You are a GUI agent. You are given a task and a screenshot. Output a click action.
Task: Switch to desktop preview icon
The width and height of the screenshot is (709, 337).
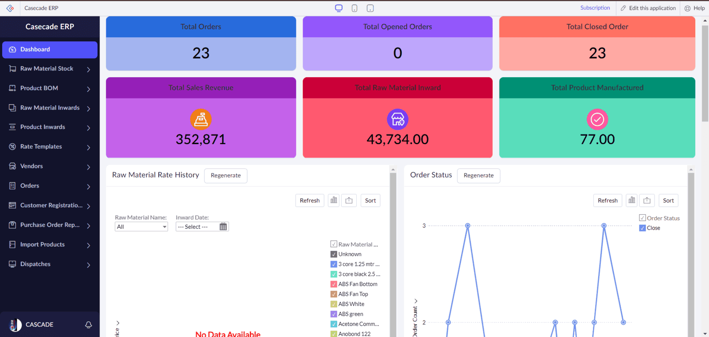(x=339, y=8)
